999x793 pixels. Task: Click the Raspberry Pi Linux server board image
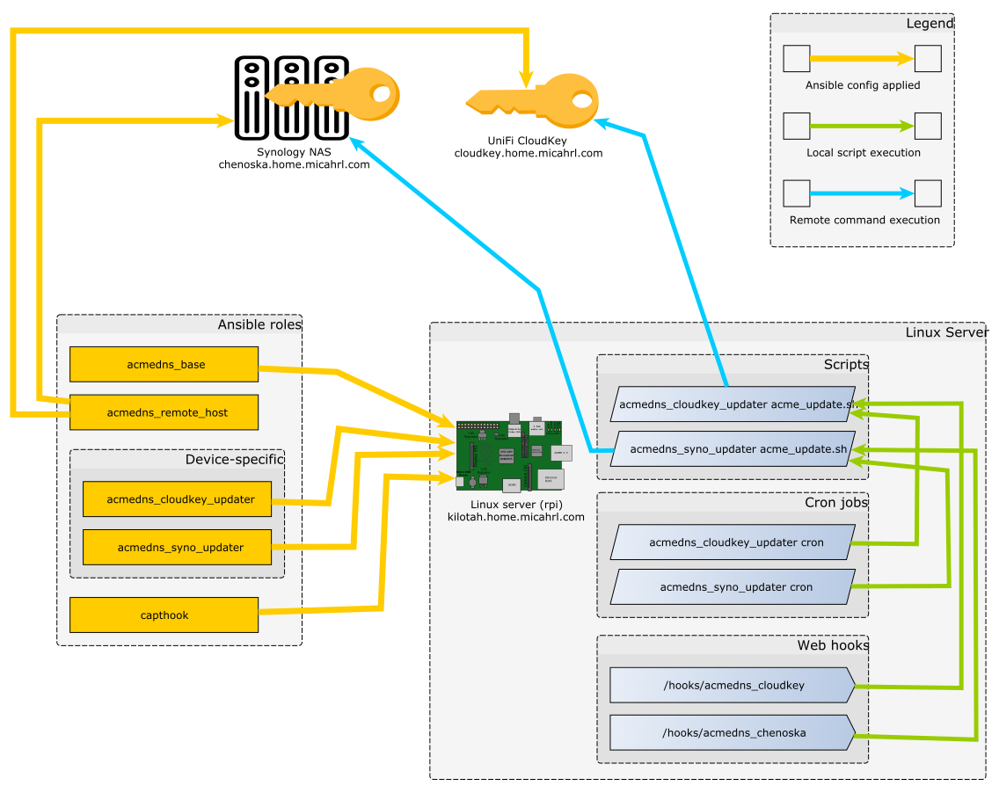509,453
